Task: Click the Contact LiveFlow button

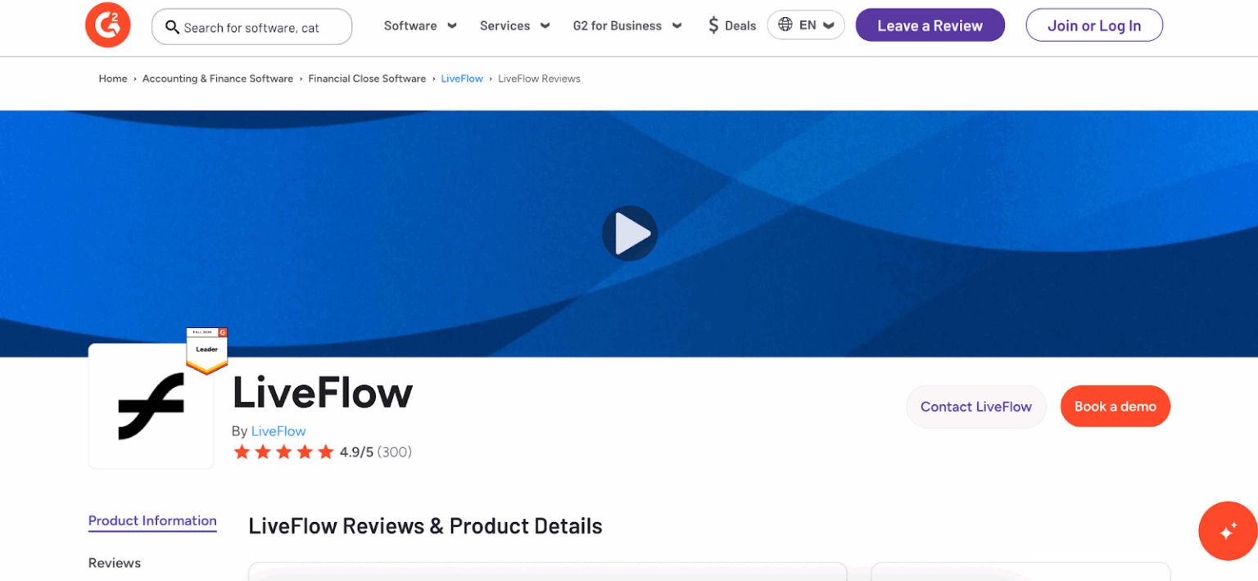Action: 975,406
